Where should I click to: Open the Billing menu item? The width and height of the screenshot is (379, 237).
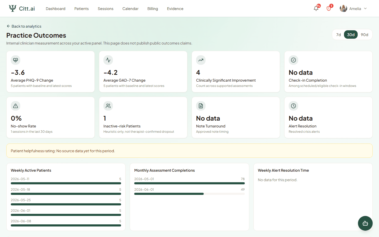pyautogui.click(x=153, y=9)
